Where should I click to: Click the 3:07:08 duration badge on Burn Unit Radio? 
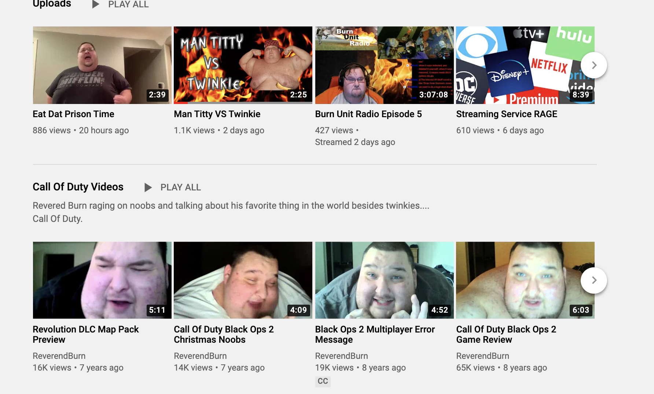pos(434,95)
